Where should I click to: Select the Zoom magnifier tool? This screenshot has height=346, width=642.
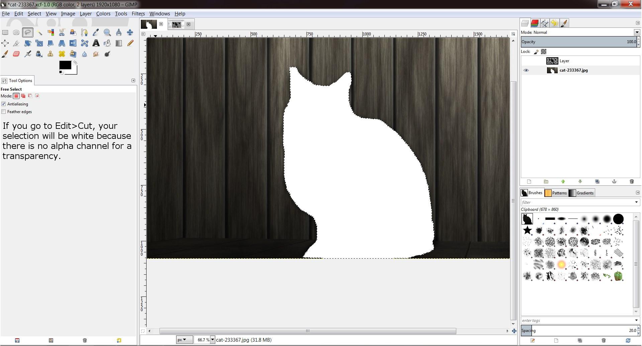(x=107, y=32)
